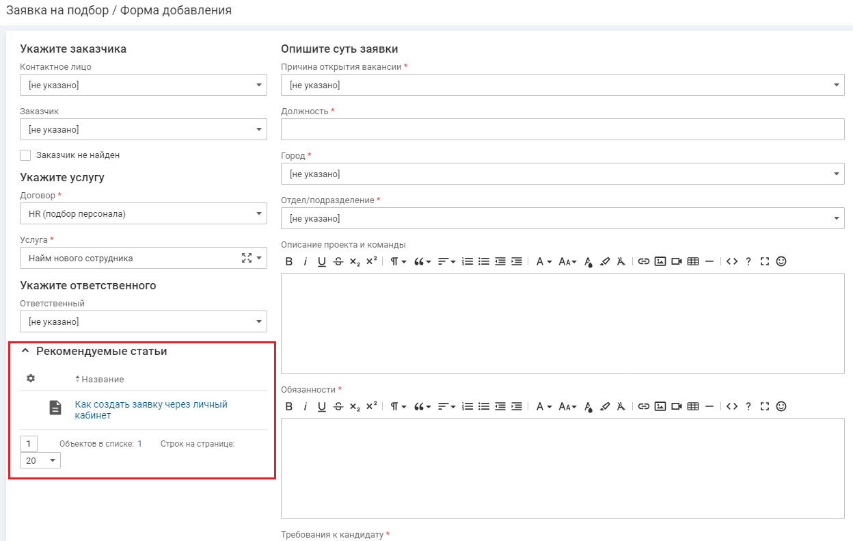Image resolution: width=853 pixels, height=541 pixels.
Task: Toggle strikethrough in project description toolbar
Action: (x=338, y=261)
